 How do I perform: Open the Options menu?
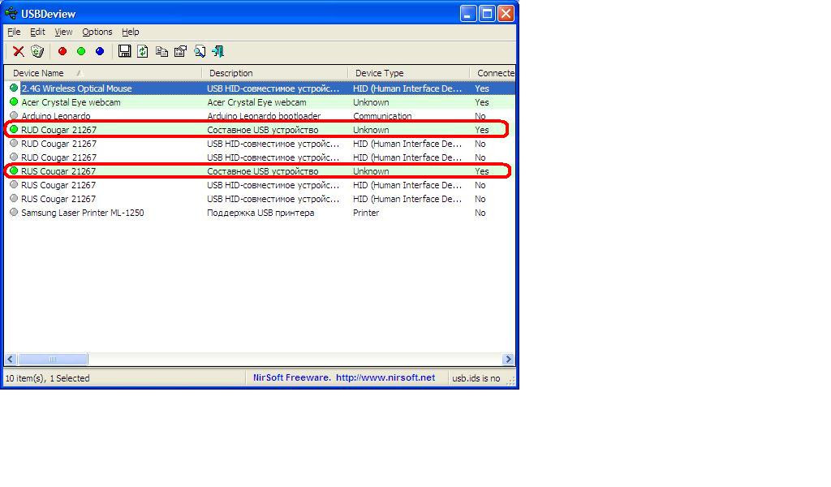coord(97,32)
